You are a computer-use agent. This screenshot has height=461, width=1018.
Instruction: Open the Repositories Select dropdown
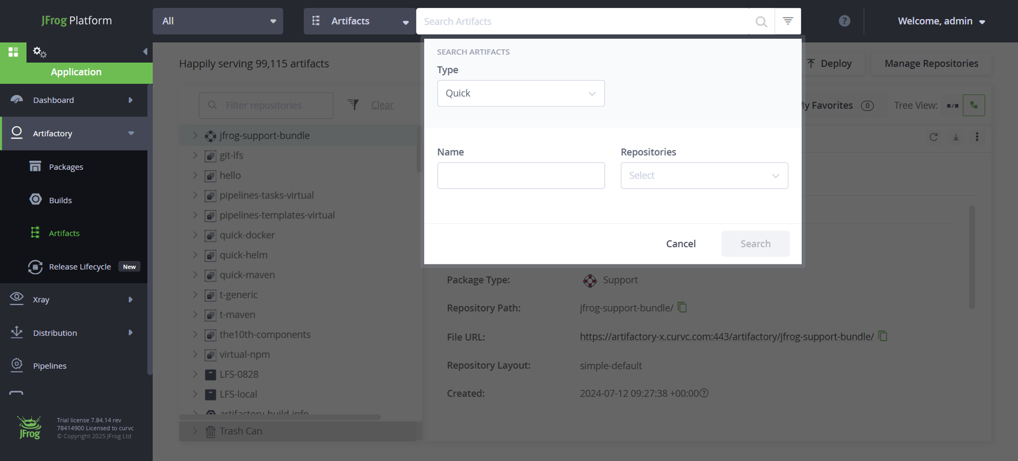click(x=704, y=175)
